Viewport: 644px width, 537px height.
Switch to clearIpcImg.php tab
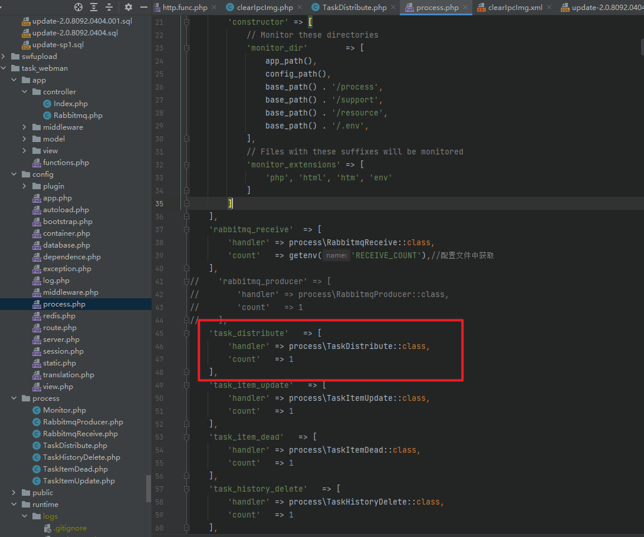[264, 8]
